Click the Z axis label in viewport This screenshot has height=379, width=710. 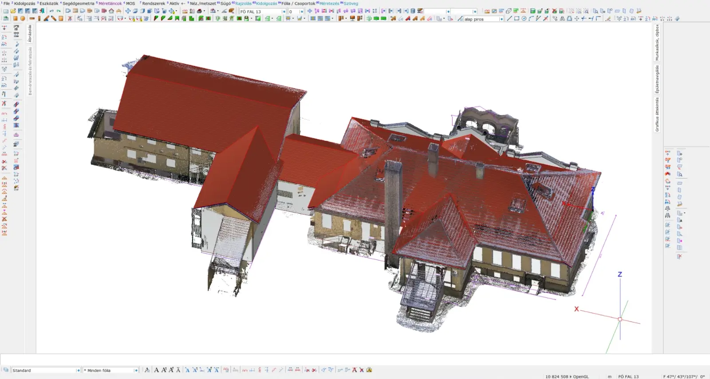pyautogui.click(x=620, y=274)
